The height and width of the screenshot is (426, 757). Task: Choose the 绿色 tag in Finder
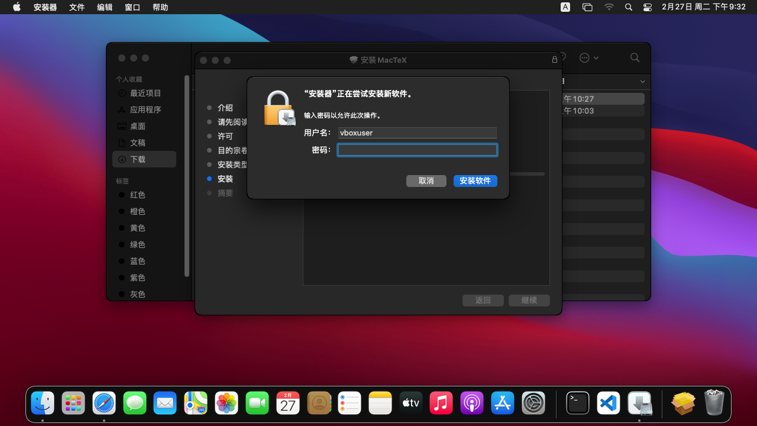pyautogui.click(x=144, y=244)
